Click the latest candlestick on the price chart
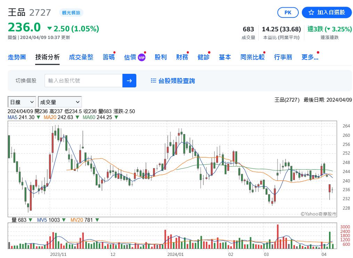Screen dimensions: 353x258 pos(332,190)
